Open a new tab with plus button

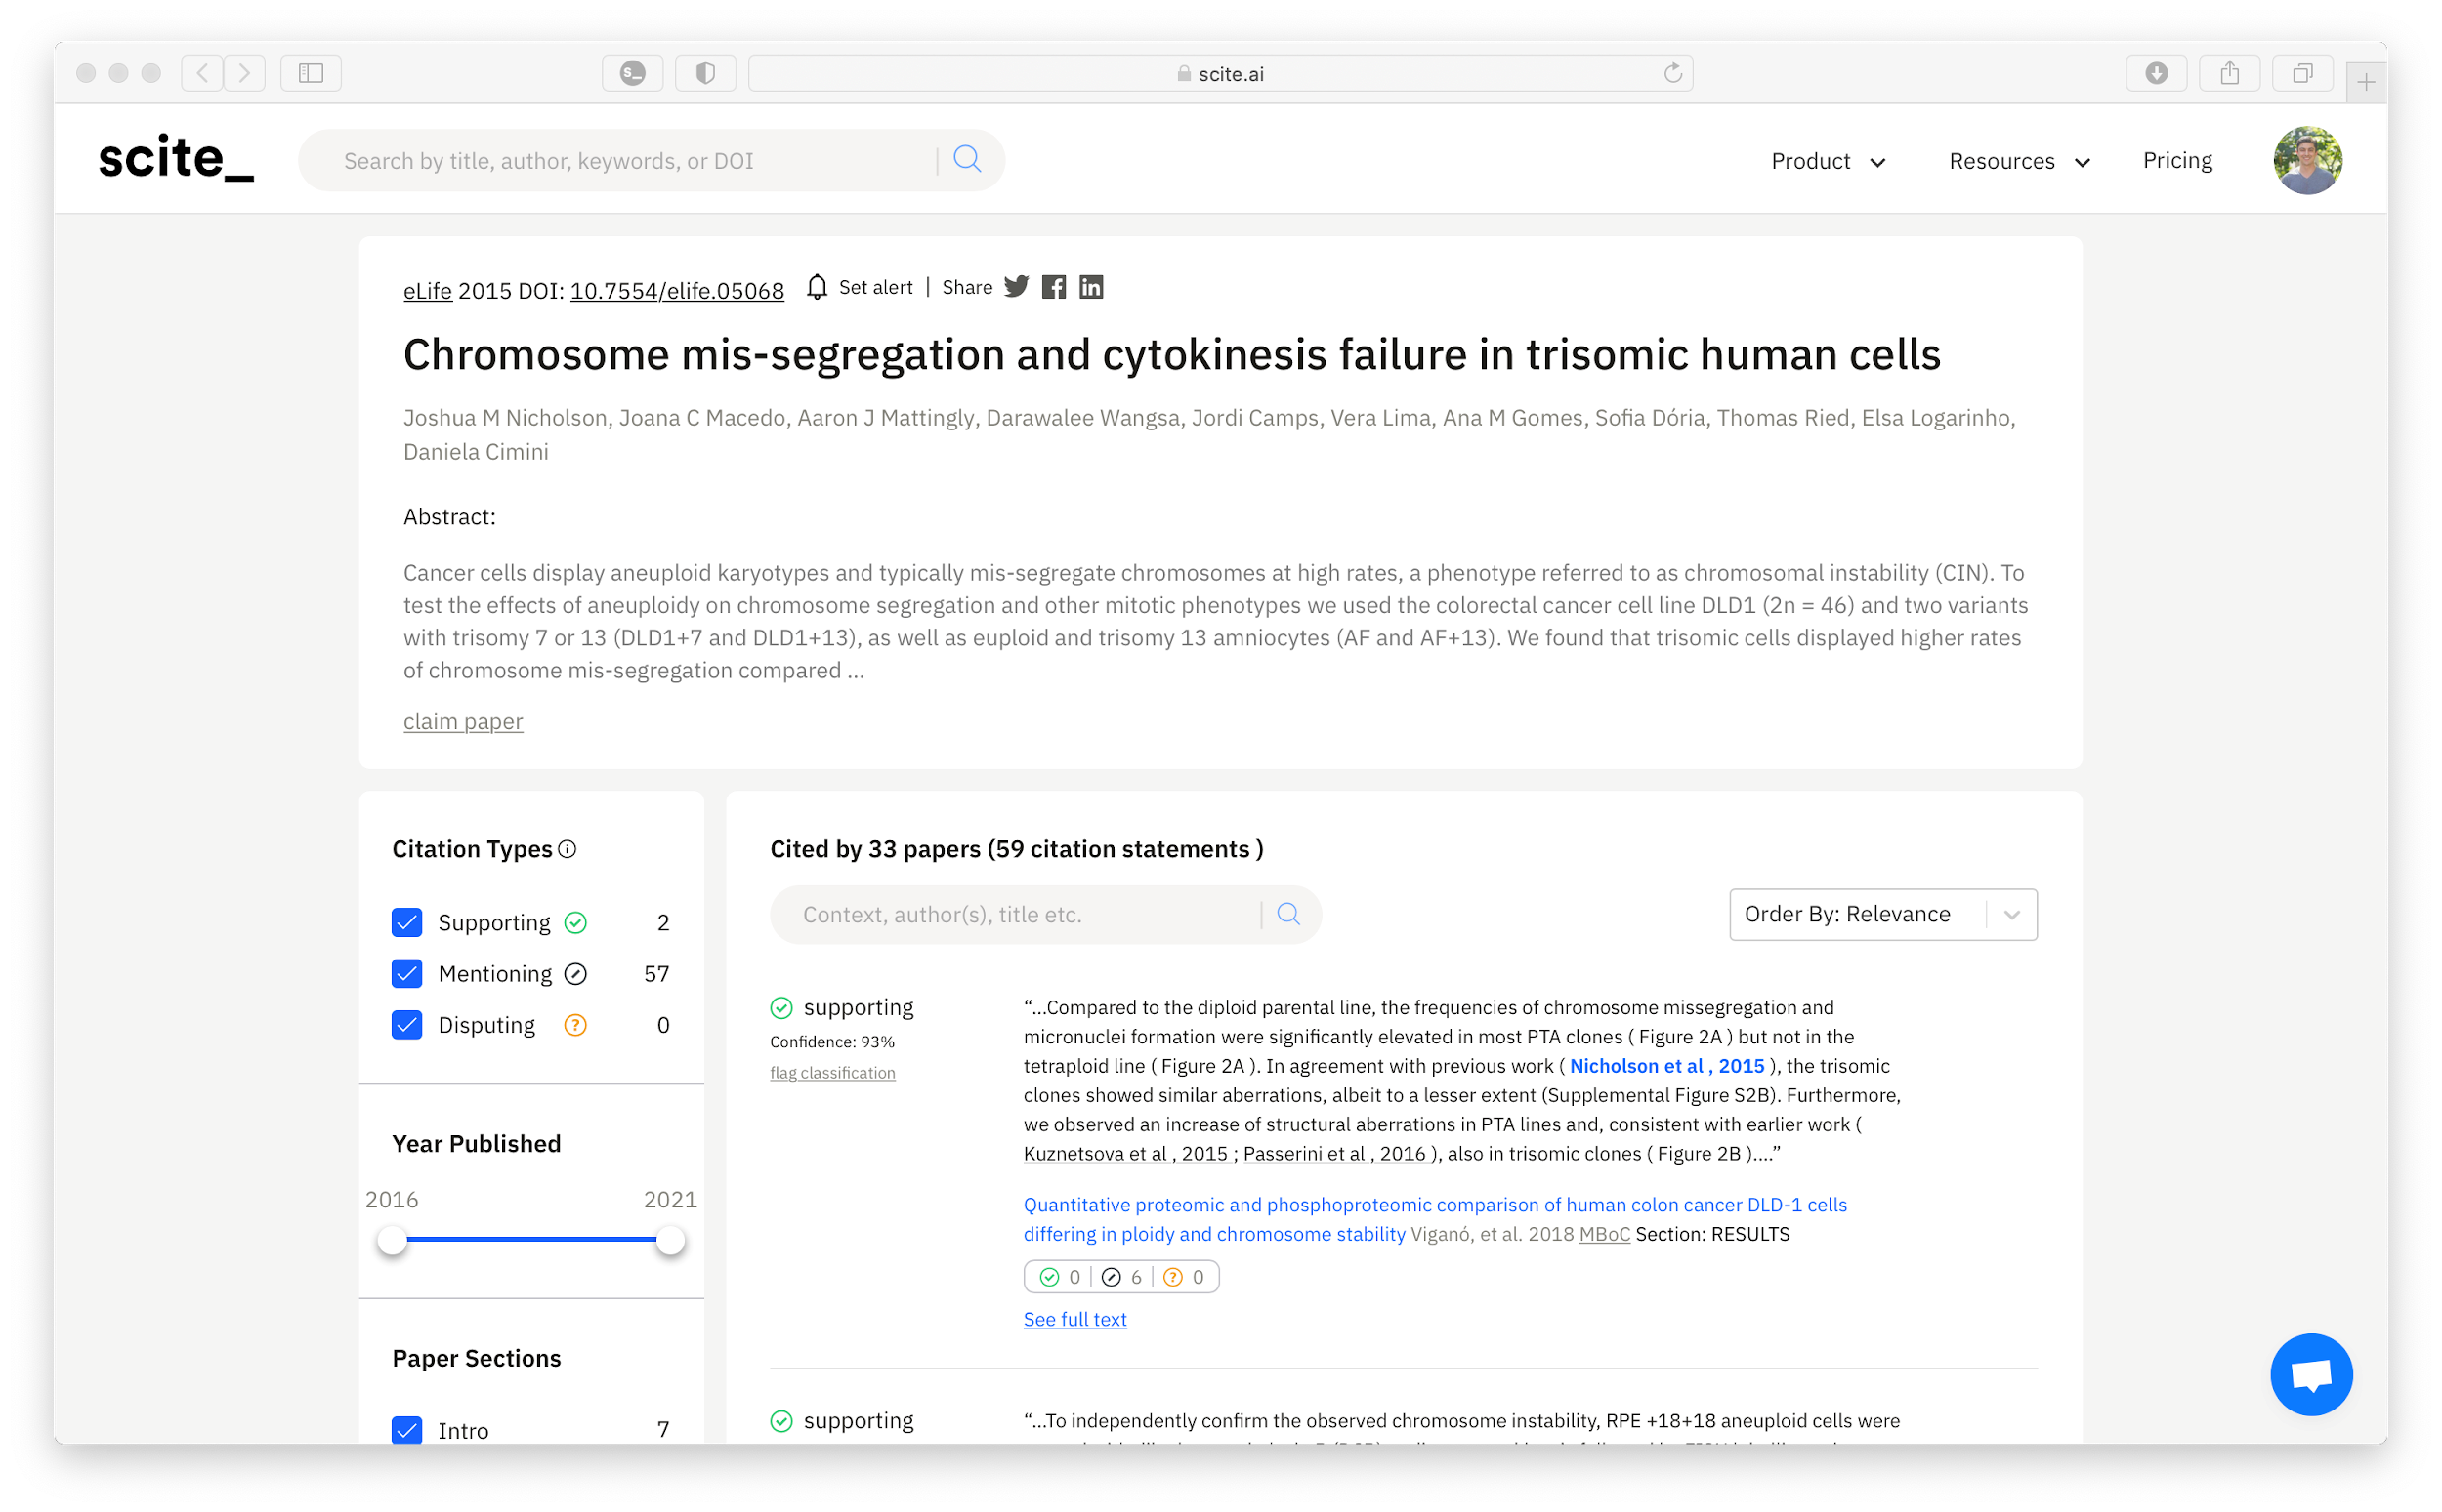click(x=2365, y=82)
